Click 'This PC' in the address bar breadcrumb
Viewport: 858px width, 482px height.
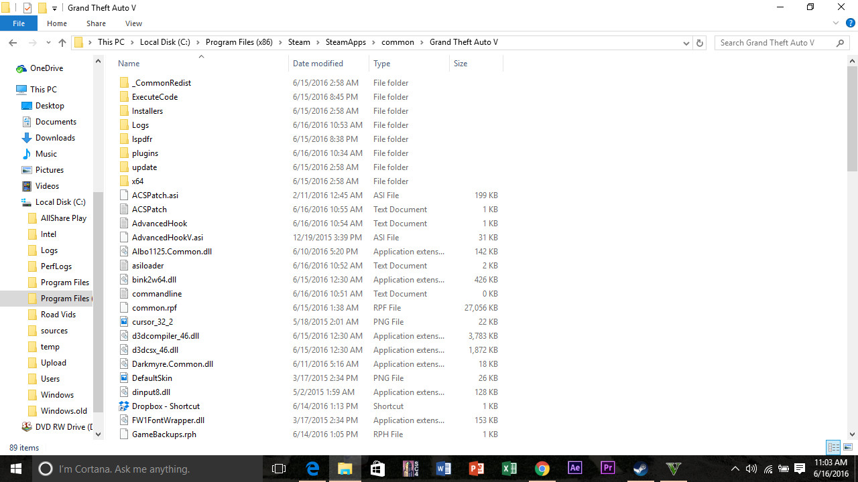(111, 42)
